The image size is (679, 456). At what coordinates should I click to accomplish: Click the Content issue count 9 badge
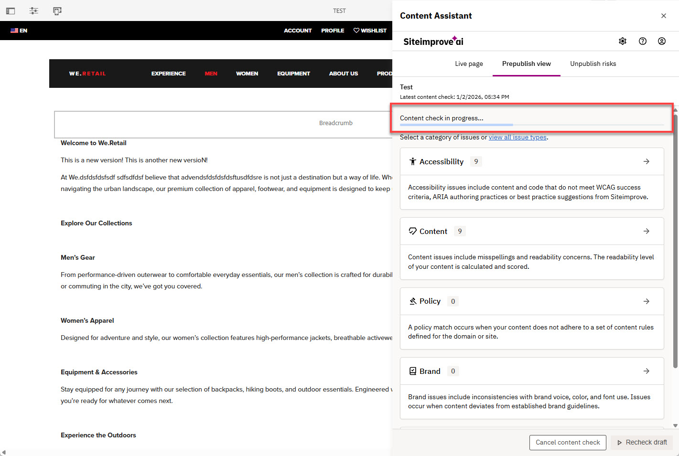(x=460, y=231)
